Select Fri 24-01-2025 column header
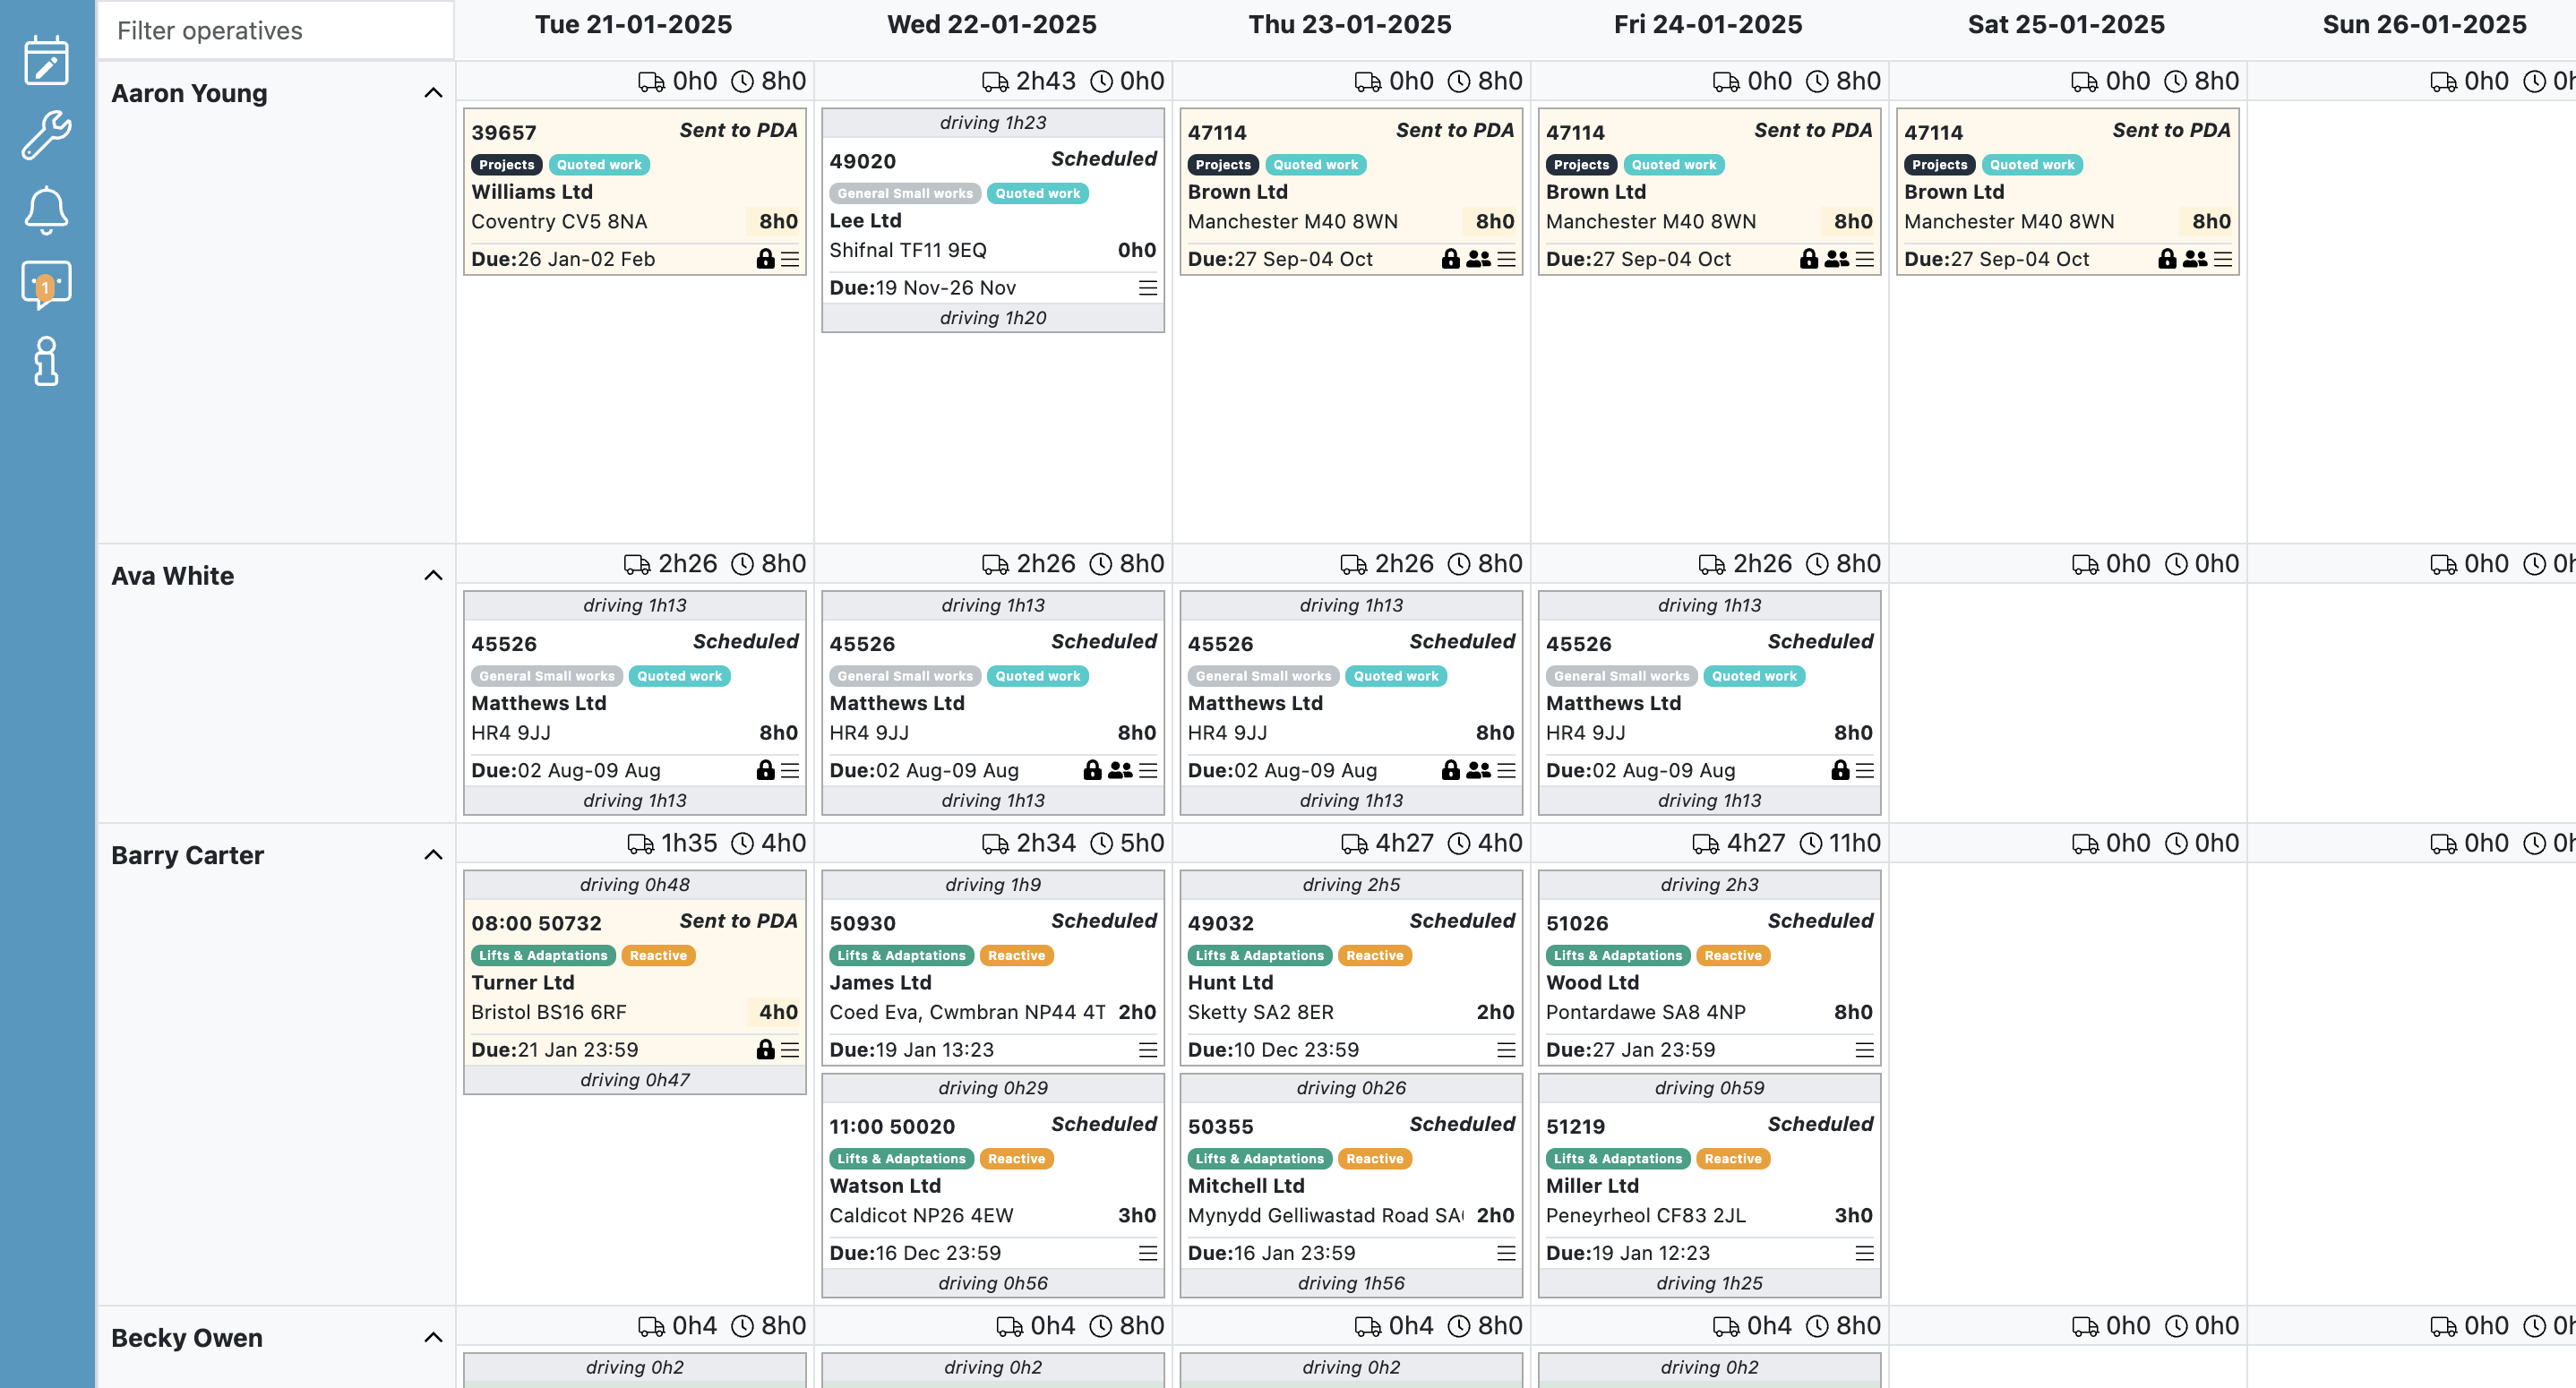2576x1388 pixels. pos(1708,24)
